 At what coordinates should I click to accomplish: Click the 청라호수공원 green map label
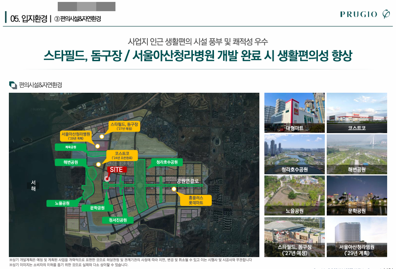(x=167, y=162)
